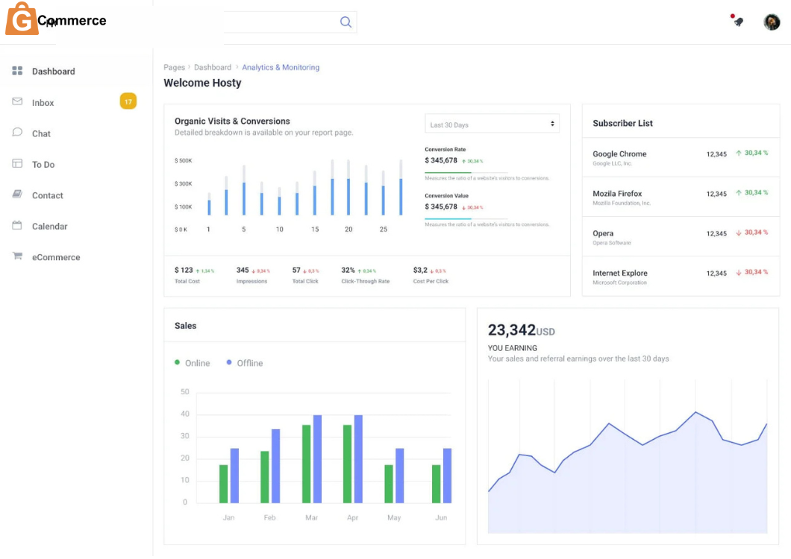
Task: Click the Conversion Rate progress bar
Action: 487,173
